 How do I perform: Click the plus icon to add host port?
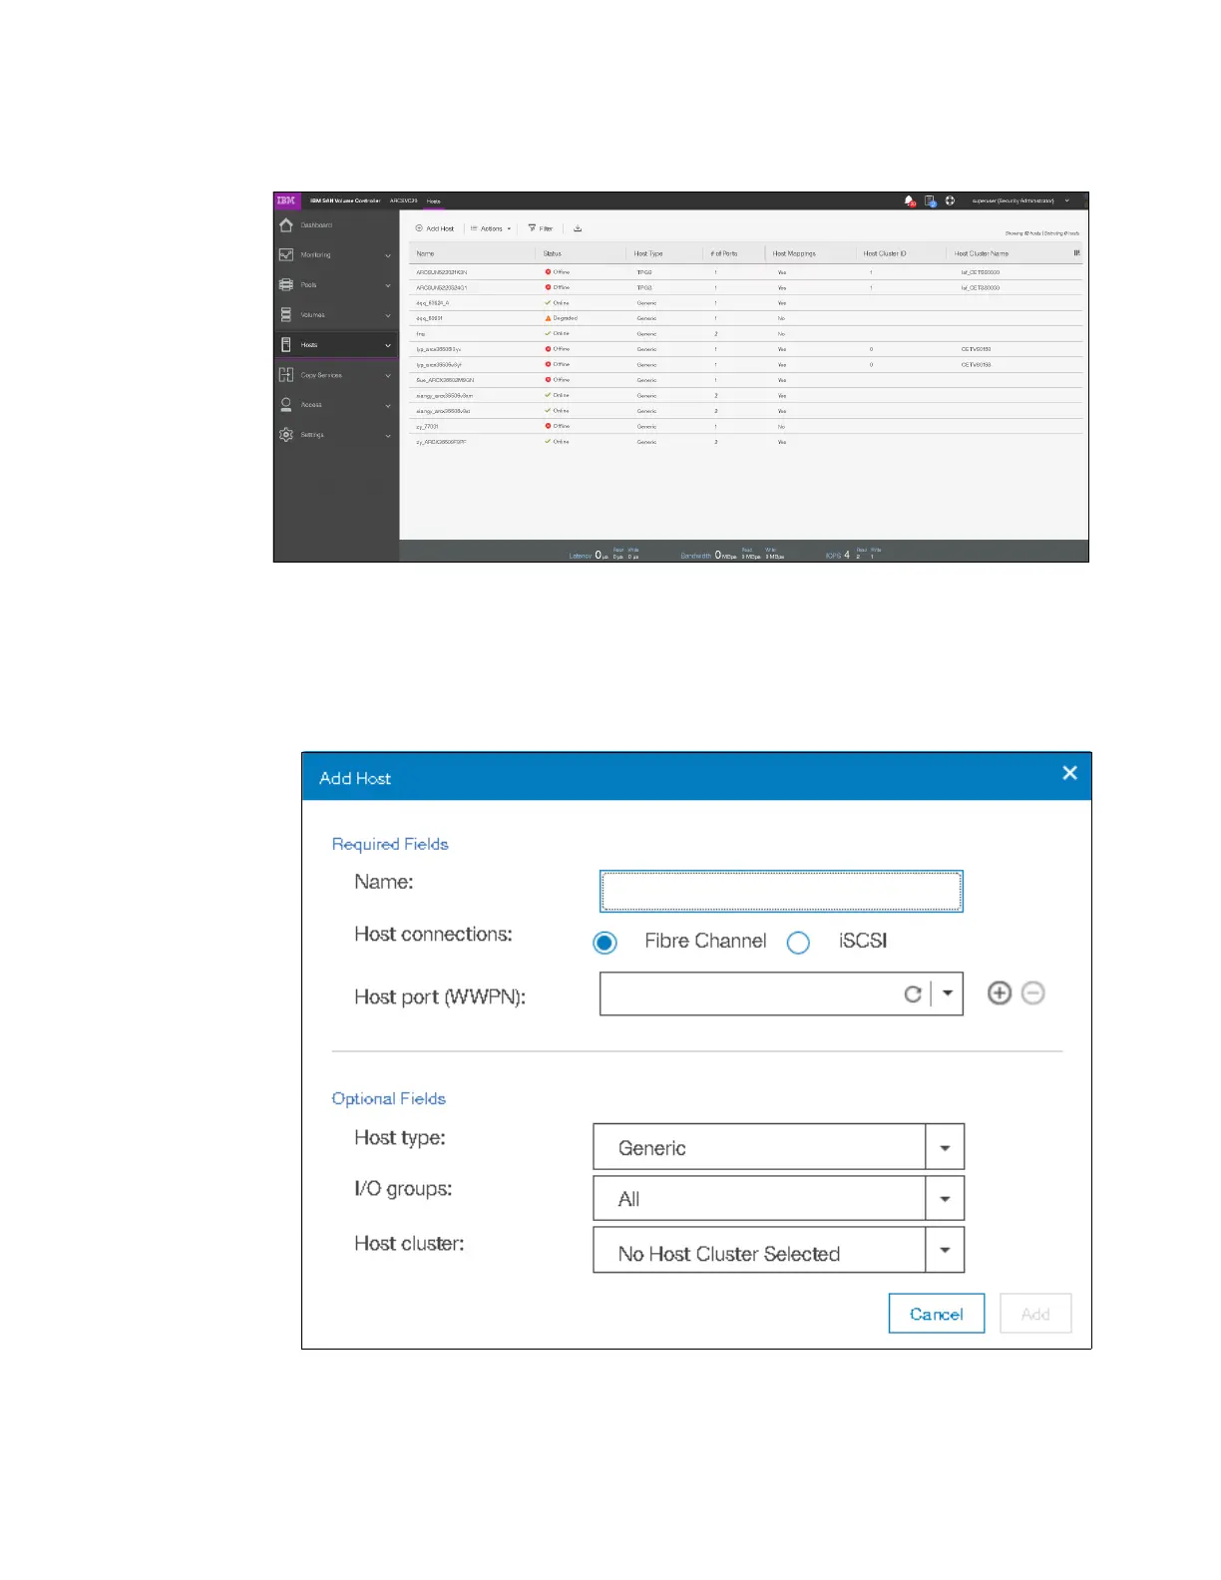tap(999, 993)
